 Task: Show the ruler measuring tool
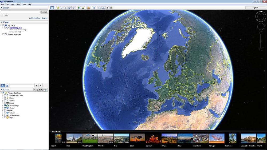pyautogui.click(x=94, y=8)
